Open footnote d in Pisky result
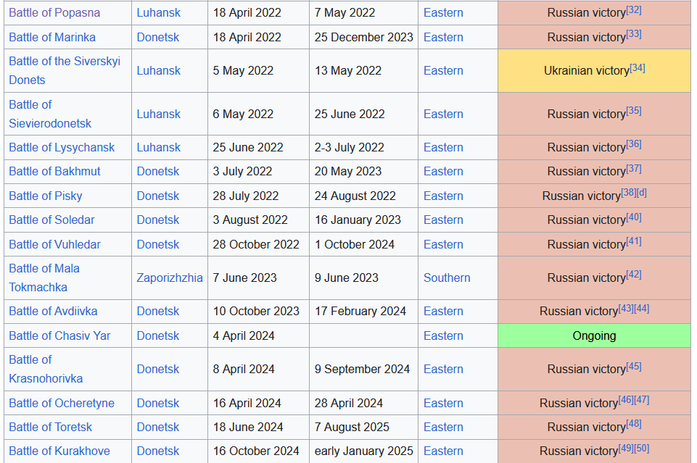Image resolution: width=697 pixels, height=463 pixels. [641, 193]
